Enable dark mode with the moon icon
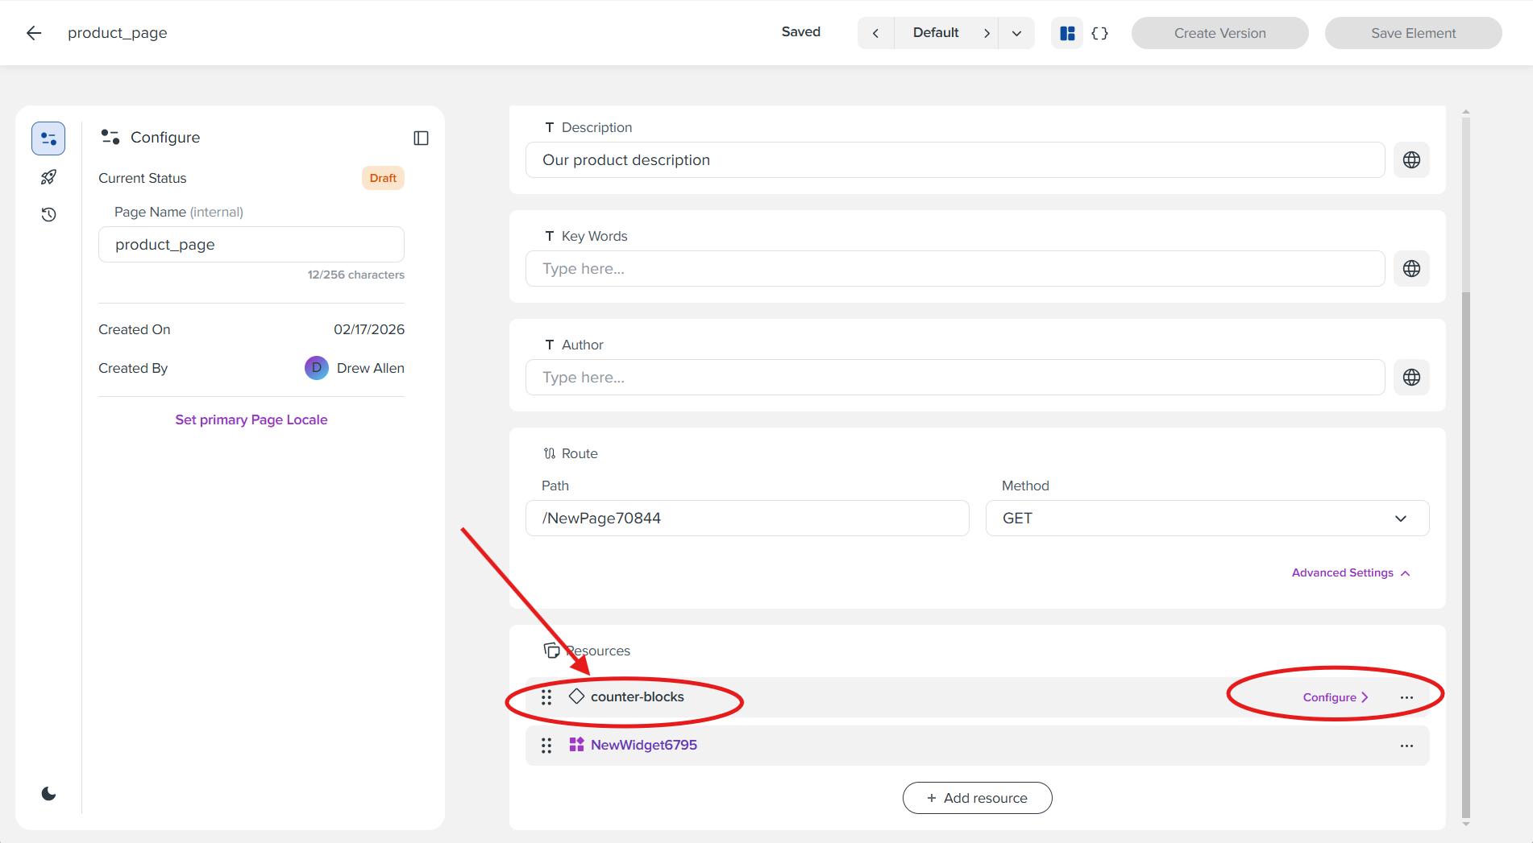 (x=48, y=793)
